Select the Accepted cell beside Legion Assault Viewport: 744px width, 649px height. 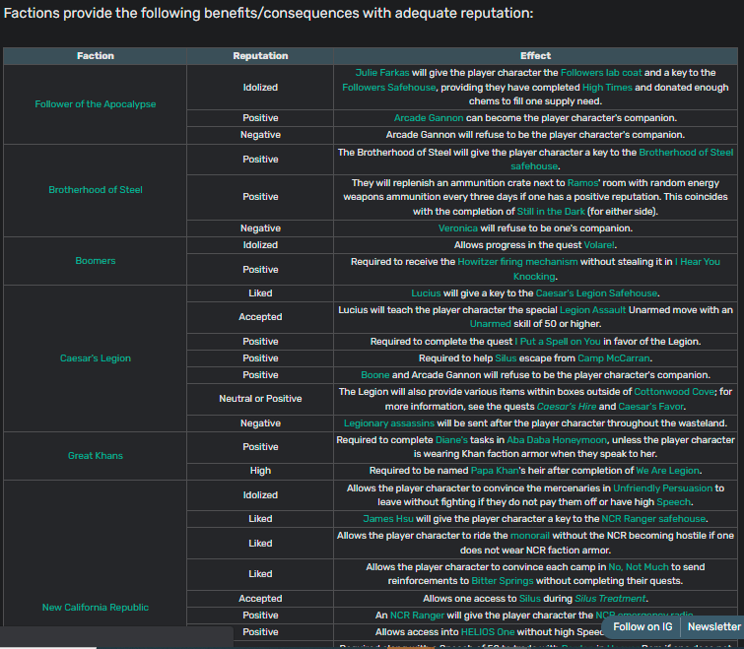[260, 317]
